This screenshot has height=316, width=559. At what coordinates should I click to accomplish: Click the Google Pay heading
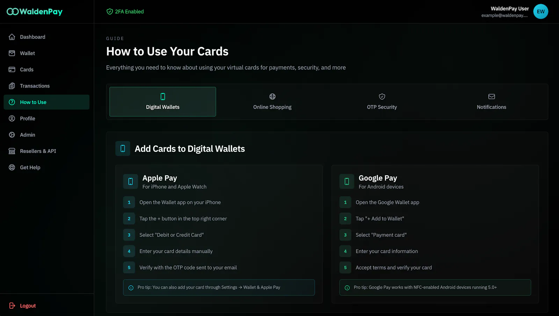[378, 178]
